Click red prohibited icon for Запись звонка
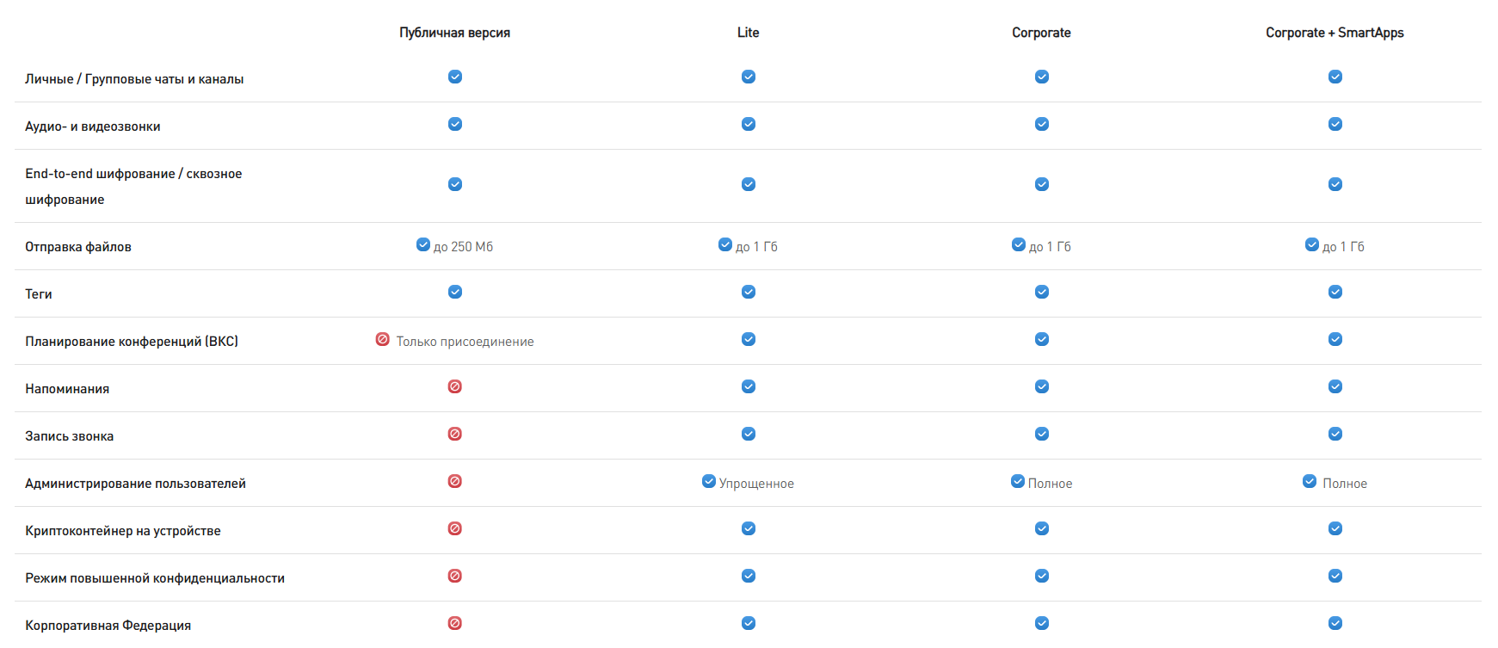The image size is (1498, 648). (x=455, y=434)
